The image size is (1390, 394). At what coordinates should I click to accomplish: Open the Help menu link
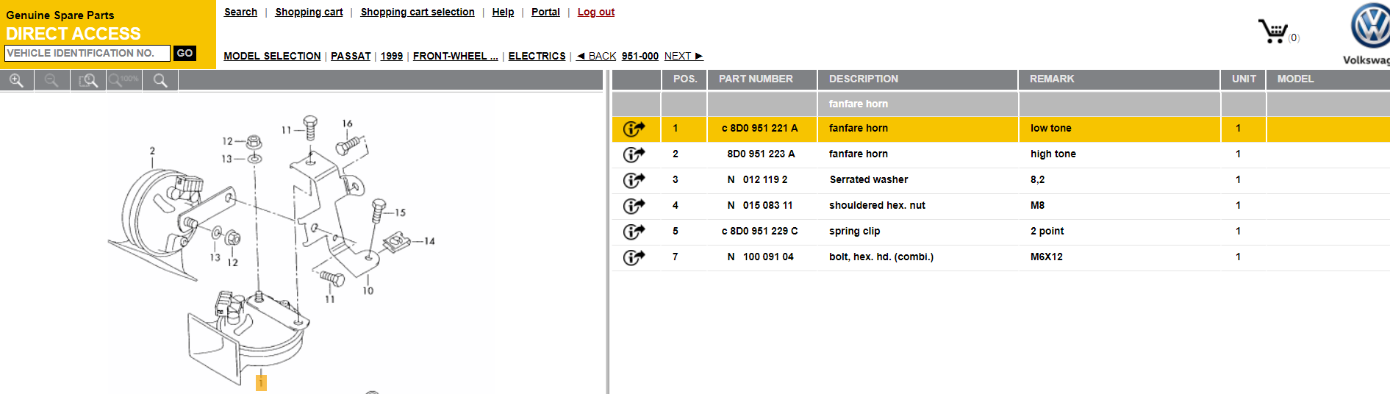pyautogui.click(x=503, y=12)
